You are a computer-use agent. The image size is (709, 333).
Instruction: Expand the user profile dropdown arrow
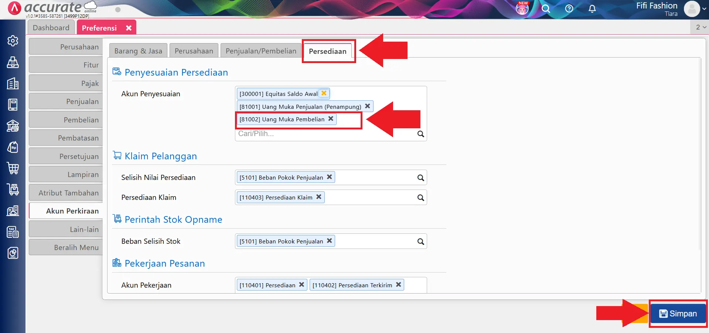(704, 9)
